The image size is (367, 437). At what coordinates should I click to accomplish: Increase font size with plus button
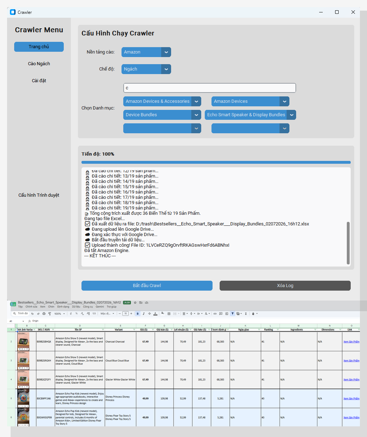point(131,314)
